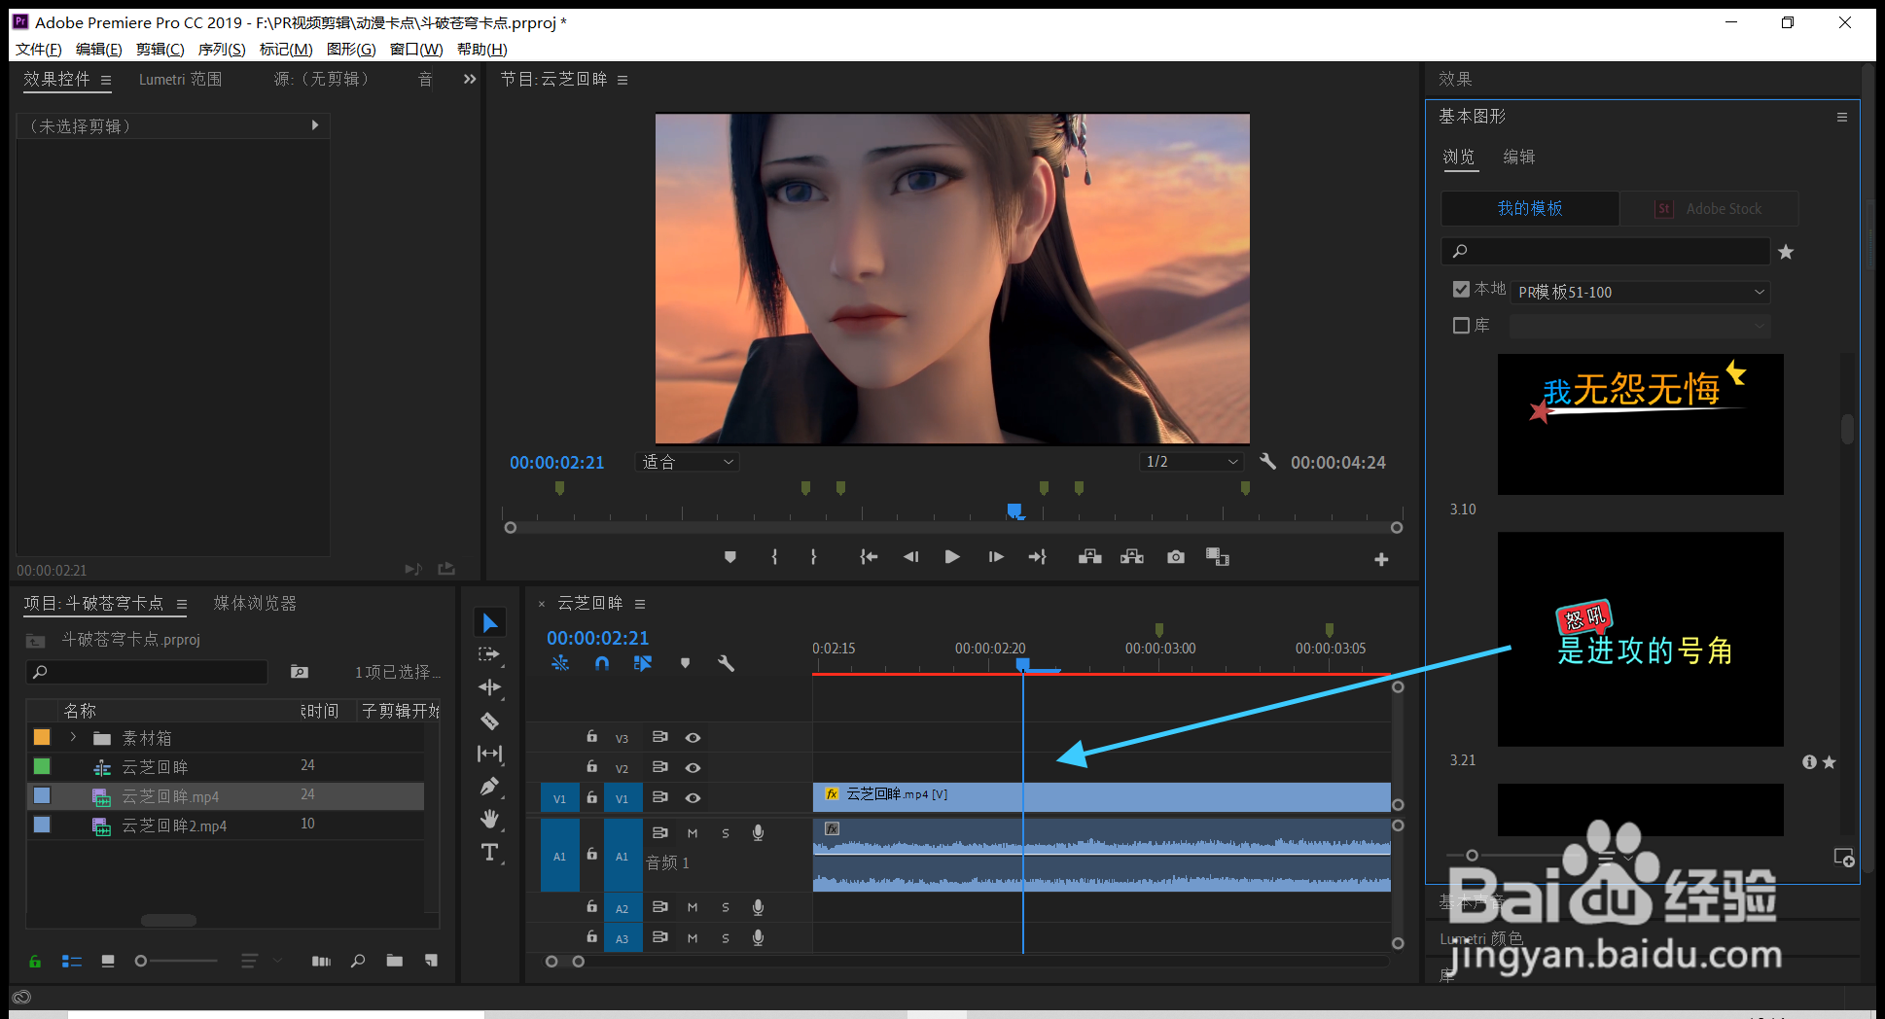Switch to the 媒体浏览器 tab

[x=255, y=604]
